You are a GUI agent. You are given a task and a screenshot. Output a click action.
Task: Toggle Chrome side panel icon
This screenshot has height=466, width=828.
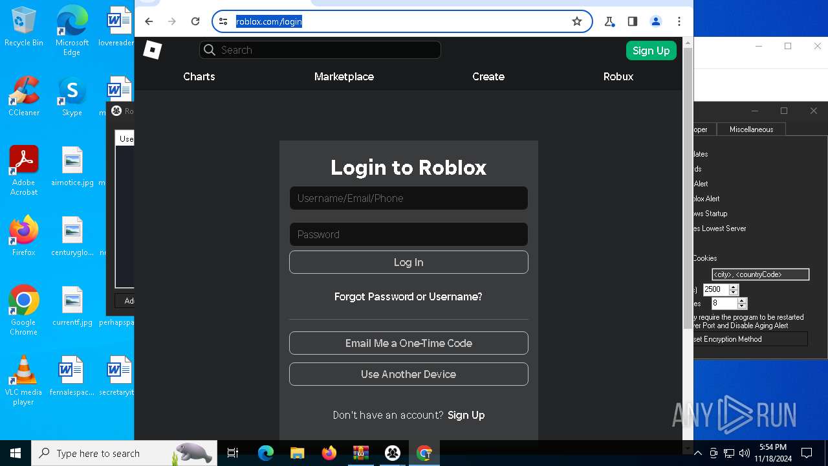click(633, 21)
